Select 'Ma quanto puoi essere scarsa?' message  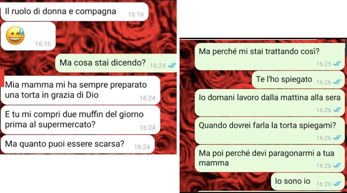click(77, 144)
